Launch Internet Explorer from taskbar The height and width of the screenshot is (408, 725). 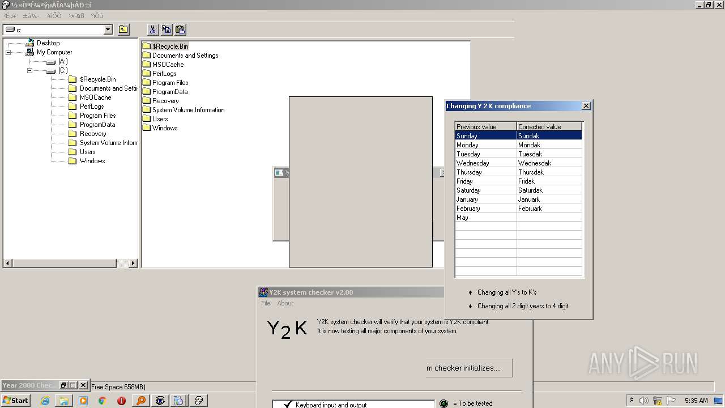(45, 401)
